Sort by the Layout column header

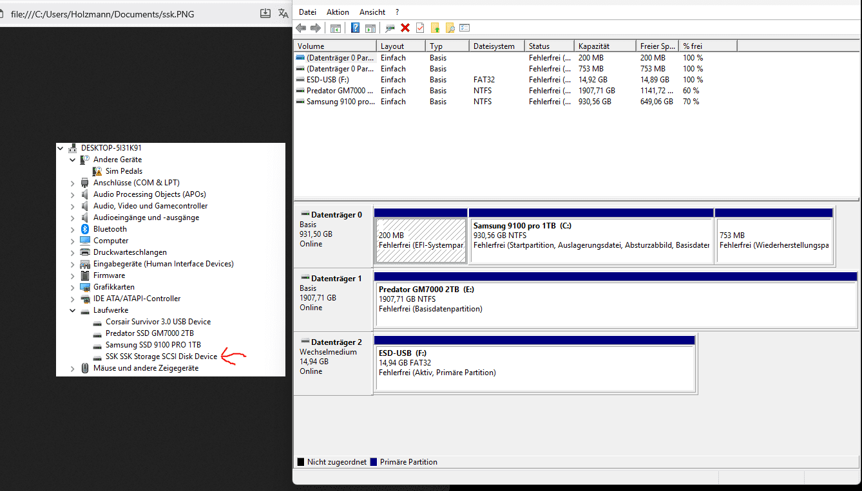[x=401, y=46]
